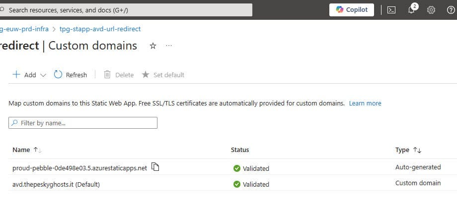Click Validated status of proud-pebble row

point(251,168)
